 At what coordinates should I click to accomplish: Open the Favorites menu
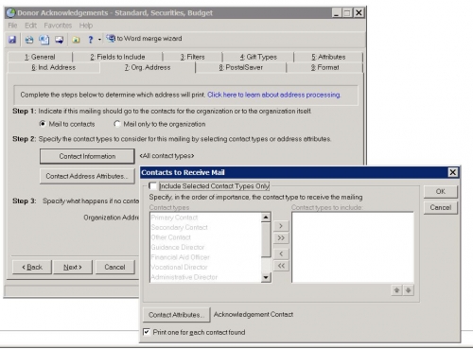tap(58, 26)
